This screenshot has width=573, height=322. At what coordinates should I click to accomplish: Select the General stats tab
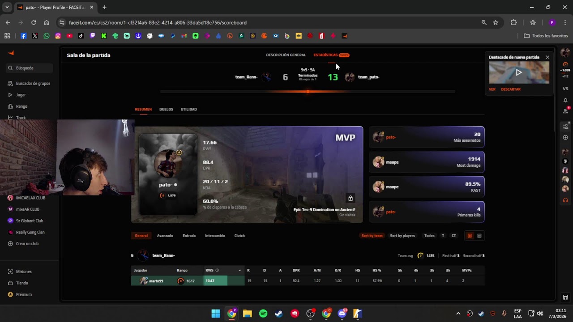pos(141,236)
